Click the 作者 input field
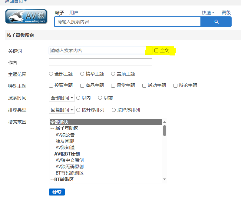Image resolution: width=241 pixels, height=207 pixels. tap(100, 62)
